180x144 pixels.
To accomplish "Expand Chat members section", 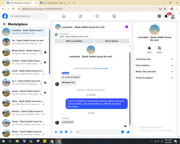I will pos(154,66).
